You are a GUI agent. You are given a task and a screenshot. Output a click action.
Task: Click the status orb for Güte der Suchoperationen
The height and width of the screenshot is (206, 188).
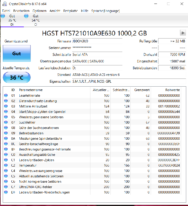pyautogui.click(x=6, y=128)
